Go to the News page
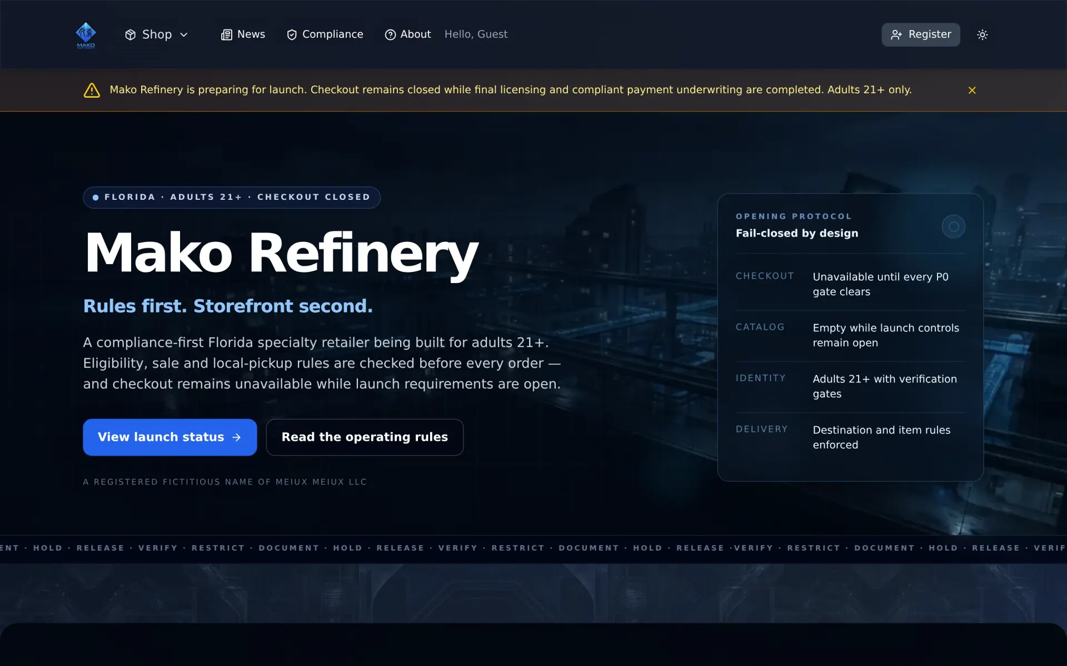 (243, 34)
